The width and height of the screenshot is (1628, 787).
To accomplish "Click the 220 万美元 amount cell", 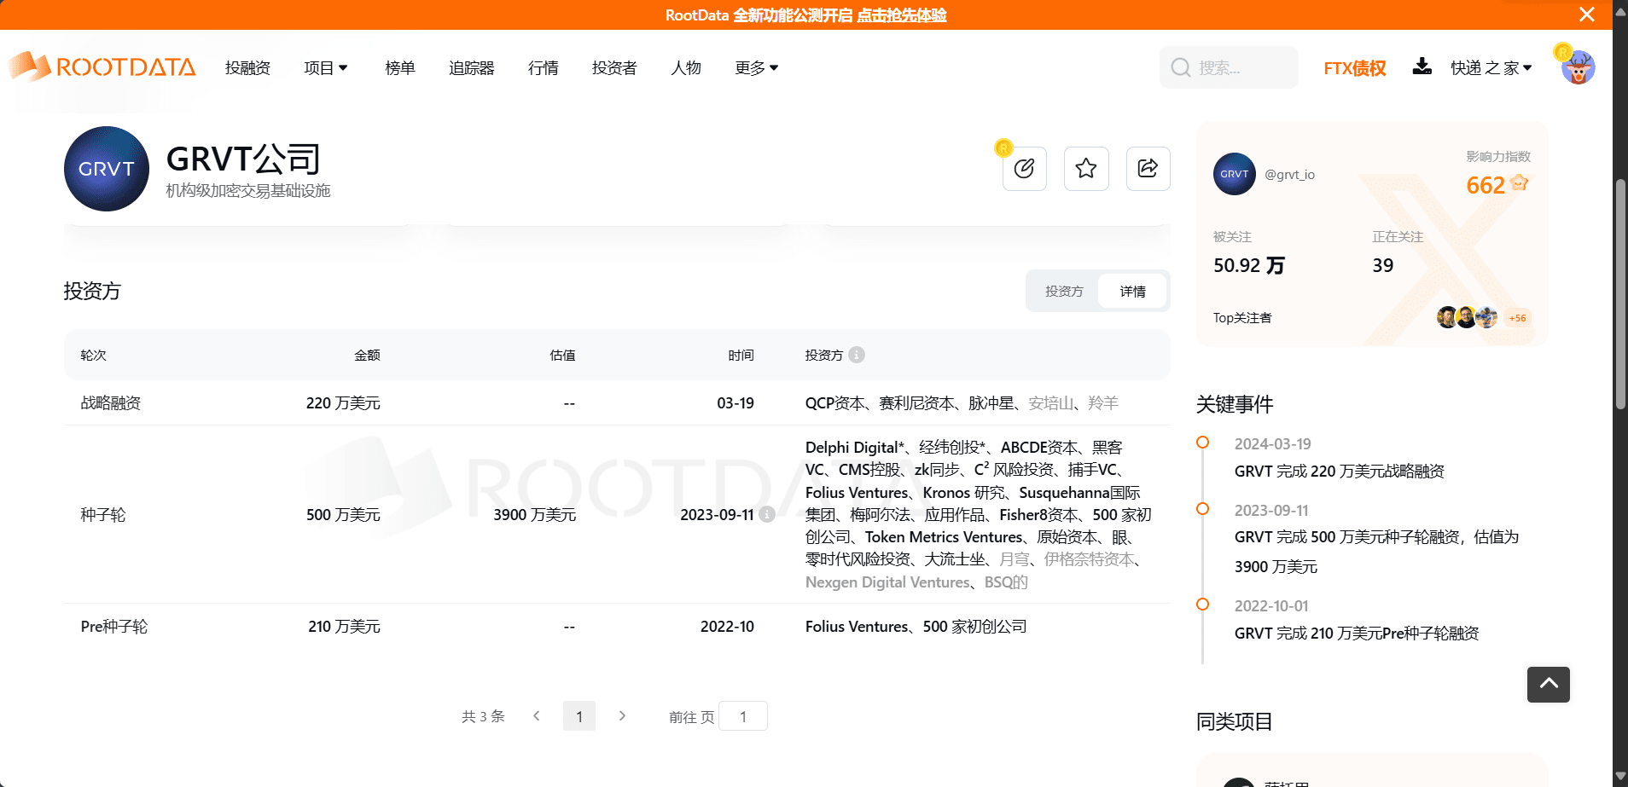I will coord(343,402).
